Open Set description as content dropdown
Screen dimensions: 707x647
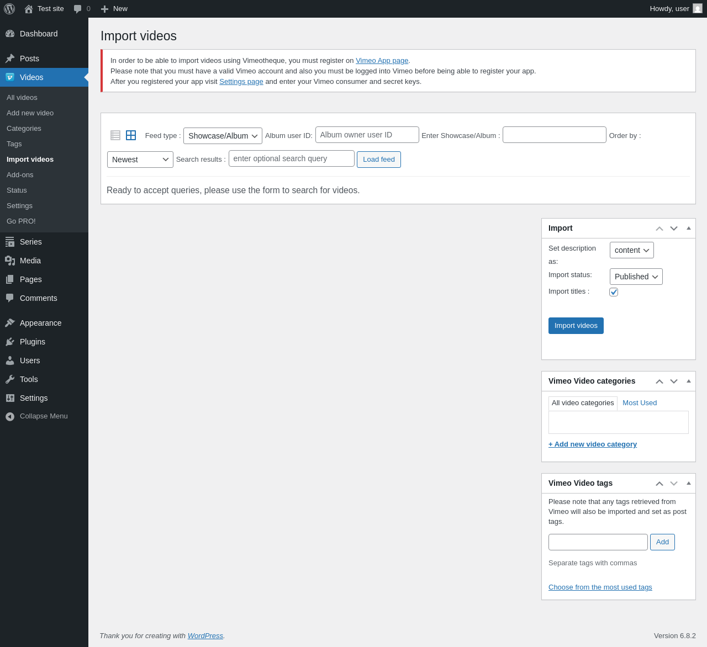pos(632,250)
